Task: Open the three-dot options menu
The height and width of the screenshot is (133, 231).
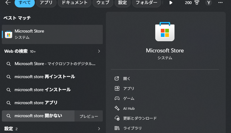Action: (220, 2)
